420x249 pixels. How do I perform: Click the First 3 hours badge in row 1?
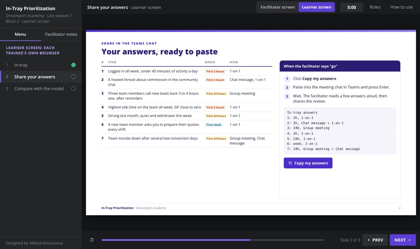[x=215, y=72]
